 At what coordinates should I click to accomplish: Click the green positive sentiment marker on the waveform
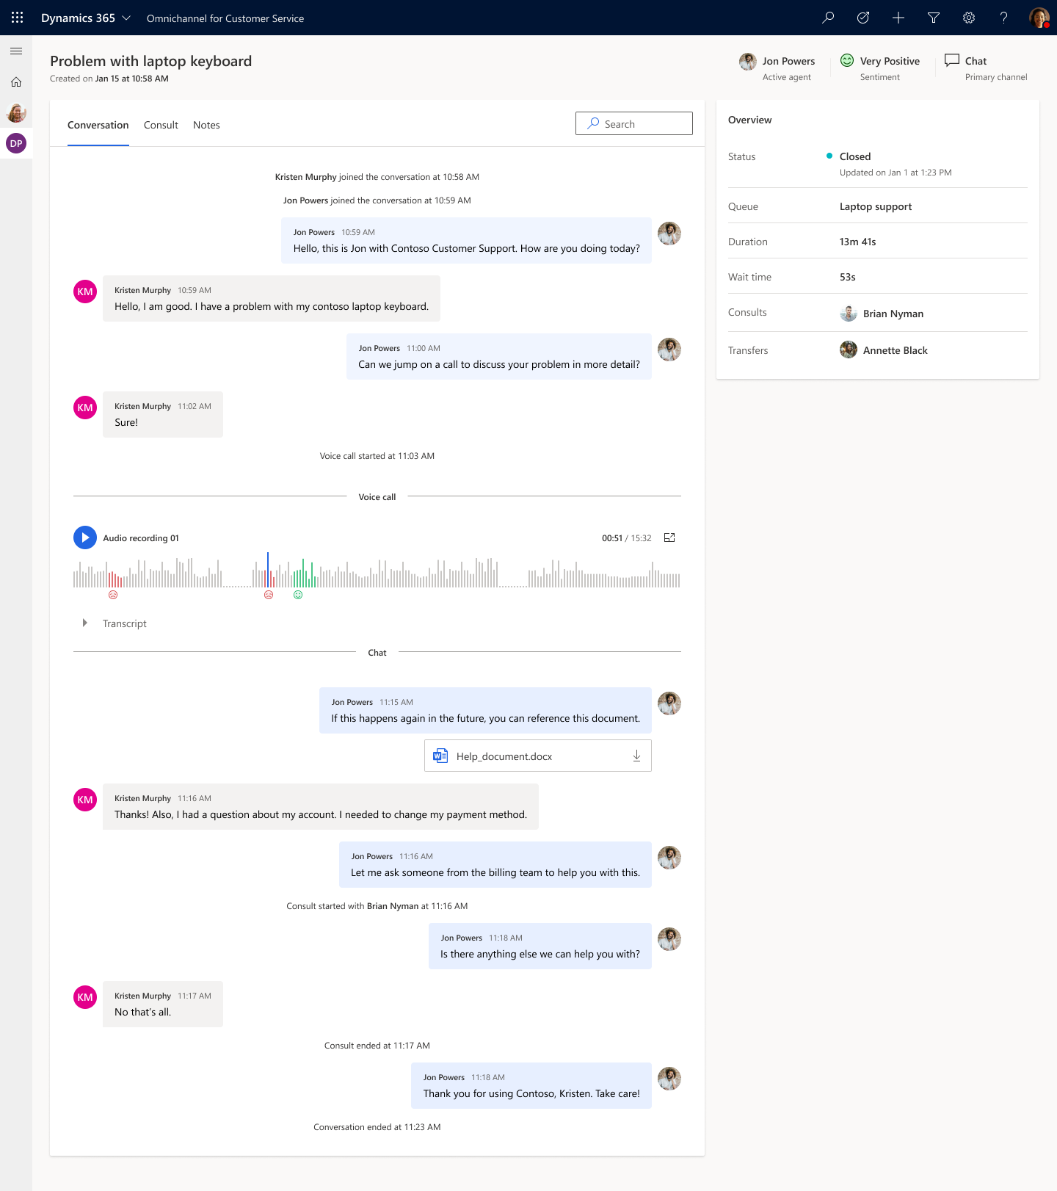pos(298,595)
